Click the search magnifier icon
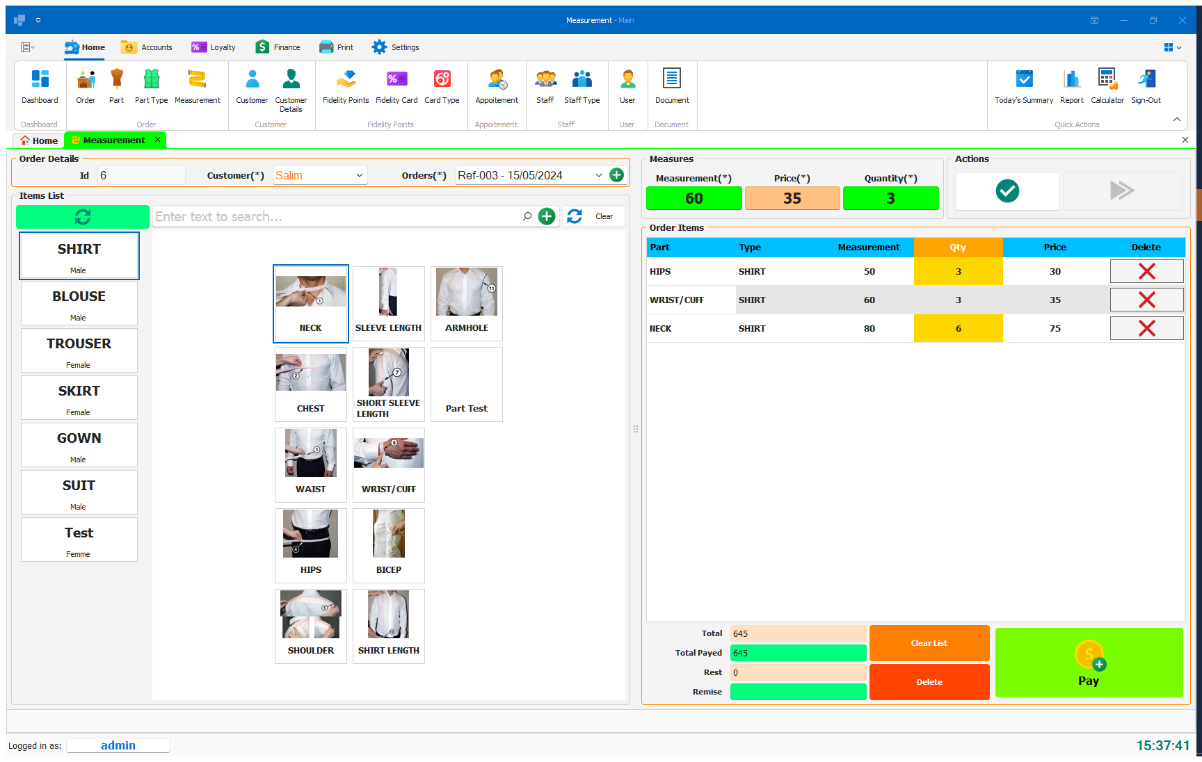Screen dimensions: 1202x762 pos(527,216)
